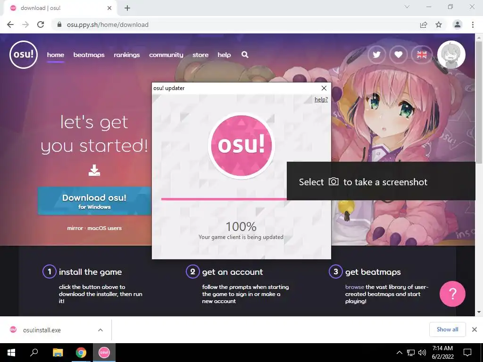Close the osu! updater window
This screenshot has width=483, height=362.
coord(324,88)
